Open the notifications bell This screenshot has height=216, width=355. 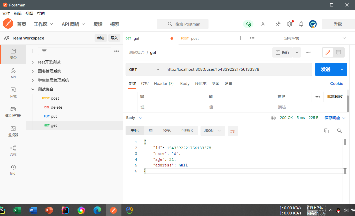(x=301, y=24)
